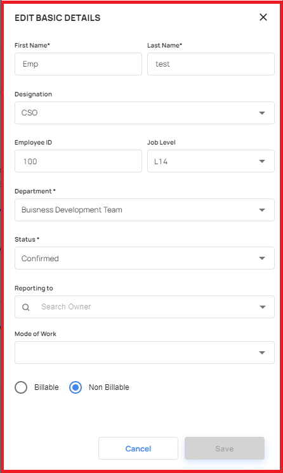
Task: Click the Mode of Work label
Action: pyautogui.click(x=36, y=334)
